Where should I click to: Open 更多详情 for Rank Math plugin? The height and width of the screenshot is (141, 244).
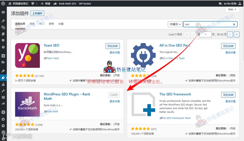pos(115,101)
